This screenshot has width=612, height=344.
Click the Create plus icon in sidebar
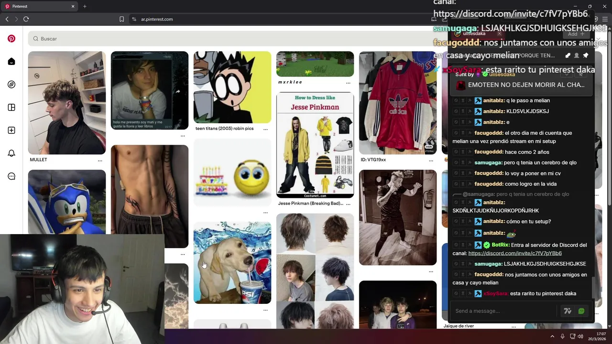(x=11, y=130)
